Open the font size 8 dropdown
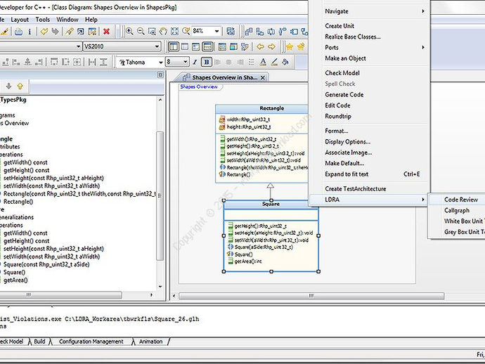Image resolution: width=485 pixels, height=364 pixels. (x=185, y=62)
